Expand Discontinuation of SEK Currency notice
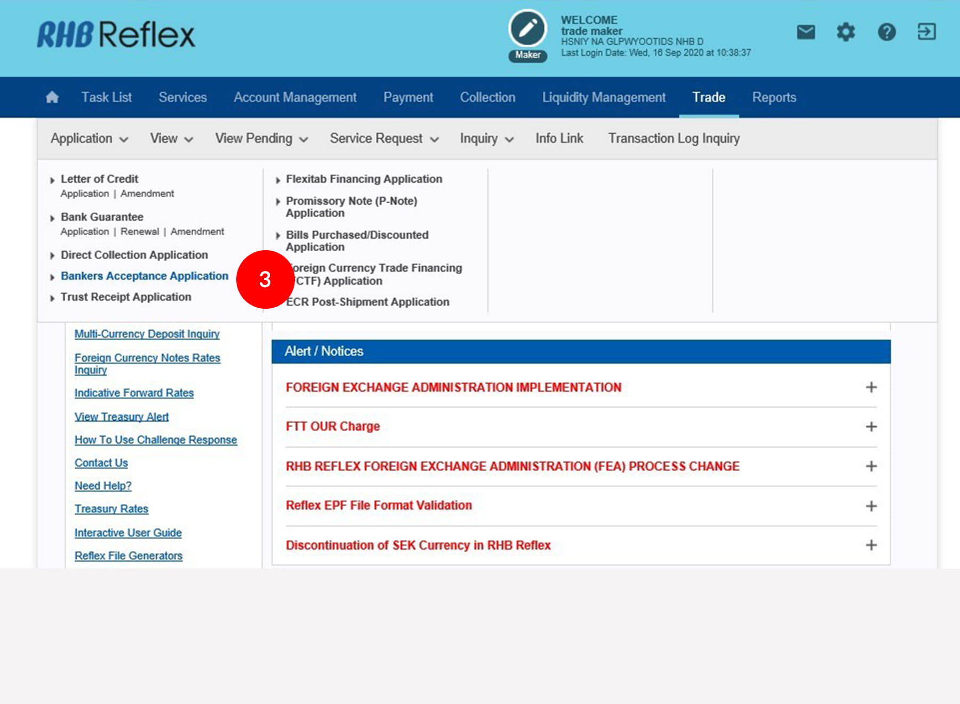The width and height of the screenshot is (960, 704). [871, 545]
